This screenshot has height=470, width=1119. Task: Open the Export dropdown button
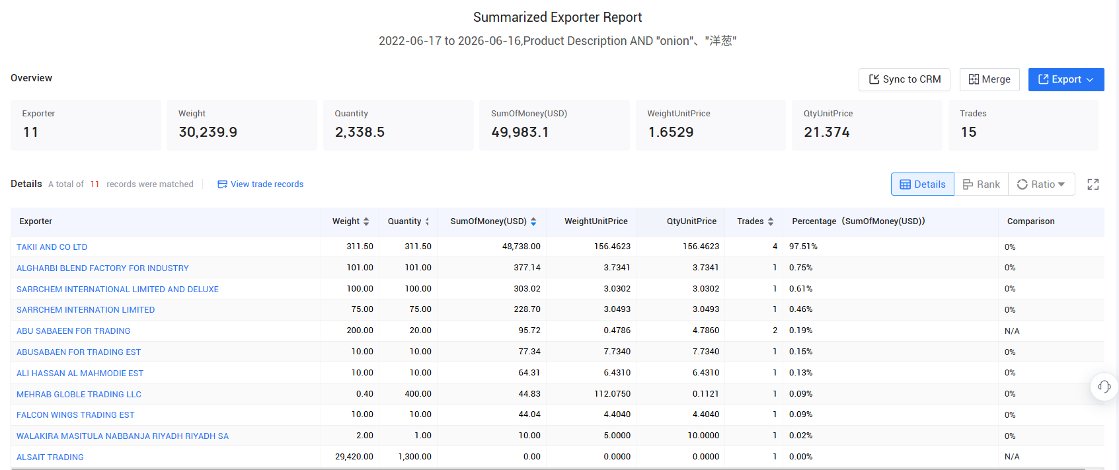[1066, 79]
